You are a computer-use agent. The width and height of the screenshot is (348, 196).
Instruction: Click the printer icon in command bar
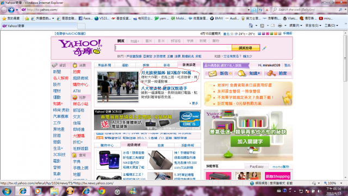pyautogui.click(x=280, y=26)
